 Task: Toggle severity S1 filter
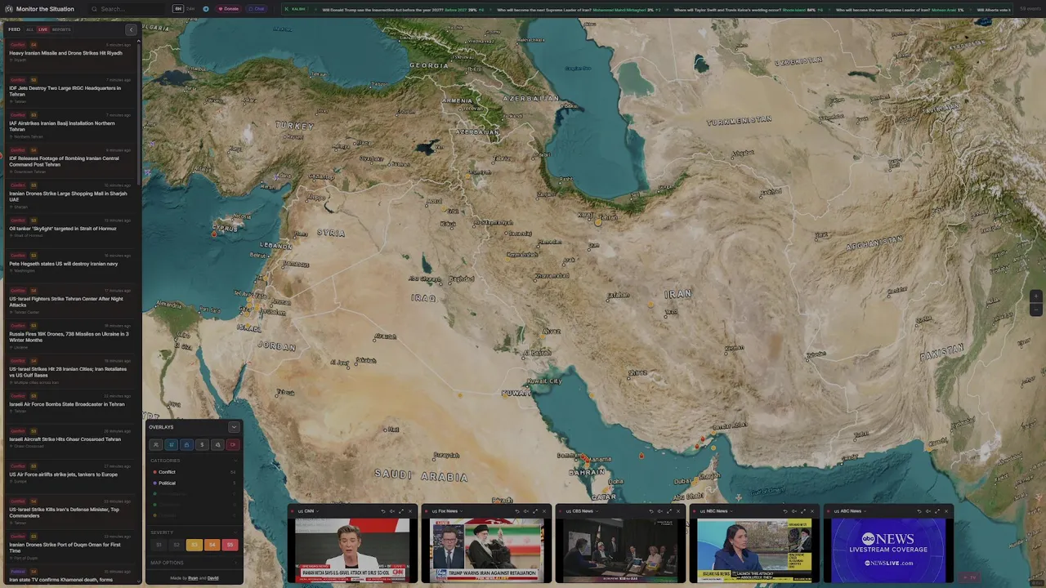(159, 545)
